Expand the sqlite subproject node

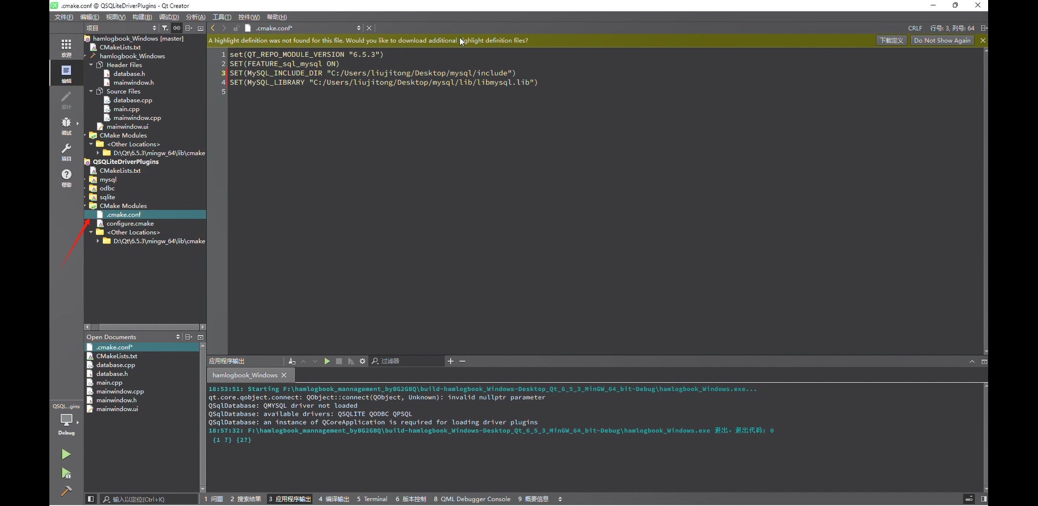click(x=86, y=197)
